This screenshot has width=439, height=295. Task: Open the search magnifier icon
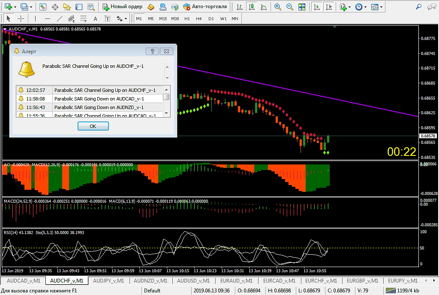click(419, 7)
